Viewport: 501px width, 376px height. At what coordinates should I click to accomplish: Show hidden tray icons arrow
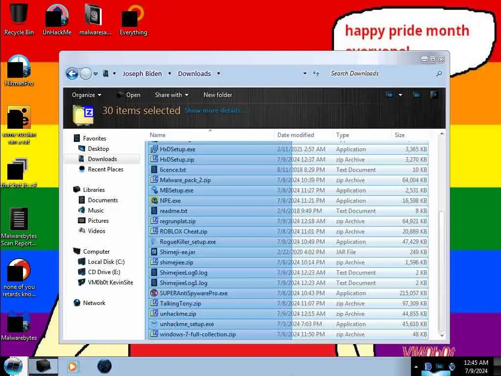[x=416, y=367]
